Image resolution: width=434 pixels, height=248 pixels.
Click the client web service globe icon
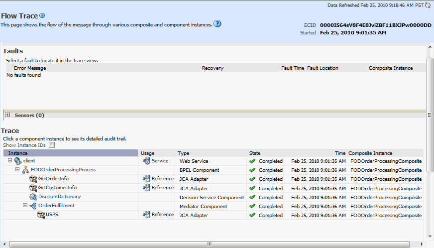pyautogui.click(x=18, y=161)
